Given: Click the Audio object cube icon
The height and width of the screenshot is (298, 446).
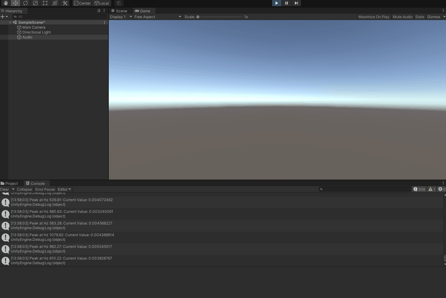Looking at the screenshot, I should click(x=19, y=37).
